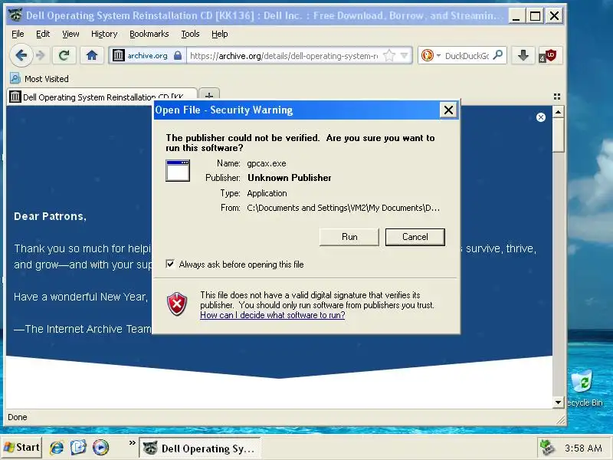The width and height of the screenshot is (613, 460).
Task: Open the Tools menu
Action: point(190,34)
